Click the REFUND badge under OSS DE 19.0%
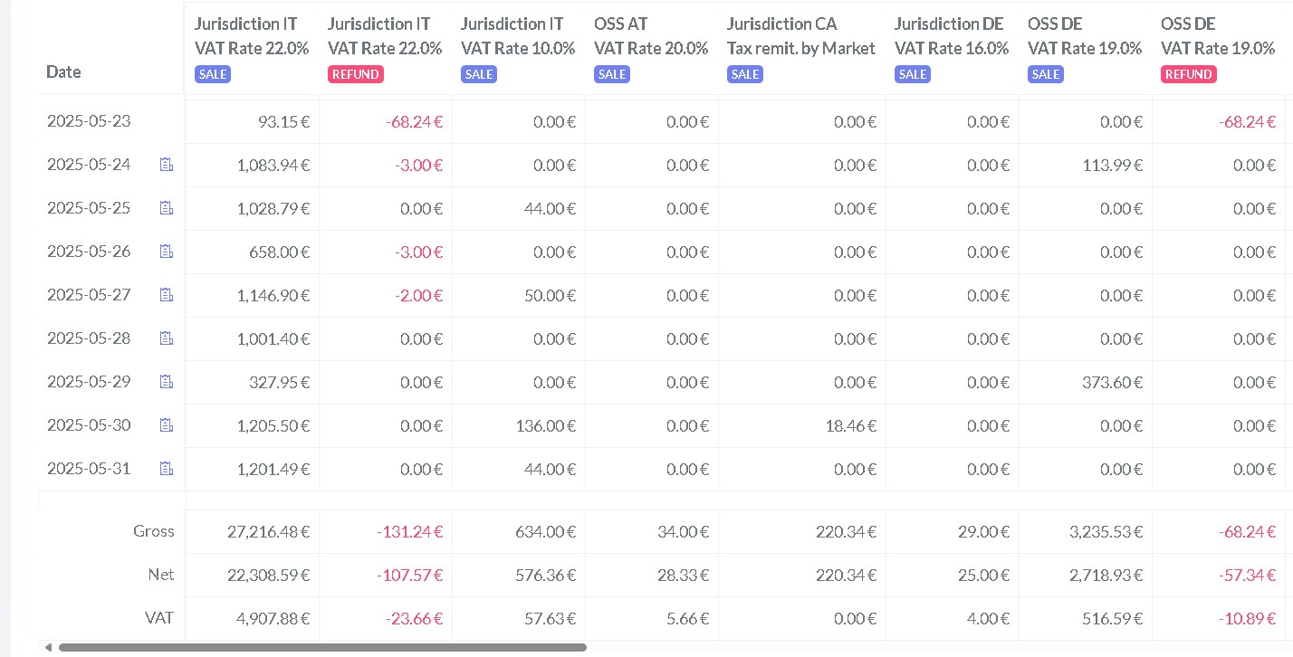The height and width of the screenshot is (657, 1293). coord(1188,74)
